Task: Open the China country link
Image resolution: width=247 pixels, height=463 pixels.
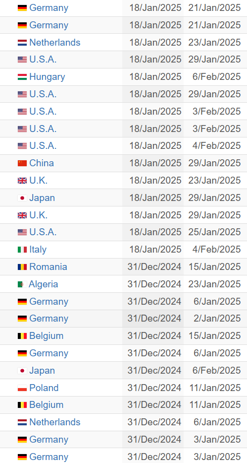Action: pos(42,163)
